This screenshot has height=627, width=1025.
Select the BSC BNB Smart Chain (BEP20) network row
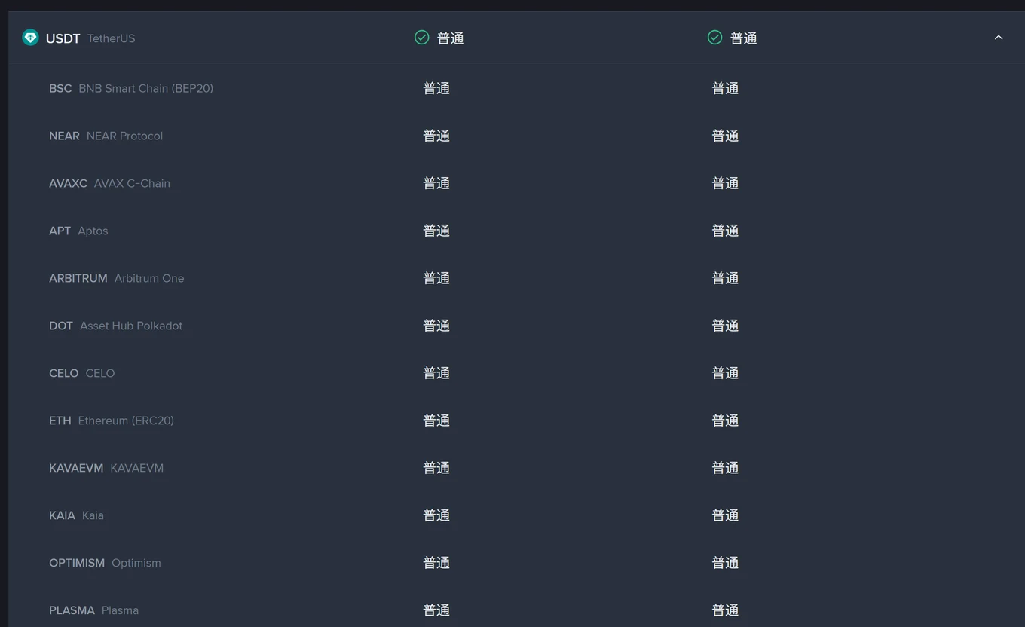coord(516,88)
